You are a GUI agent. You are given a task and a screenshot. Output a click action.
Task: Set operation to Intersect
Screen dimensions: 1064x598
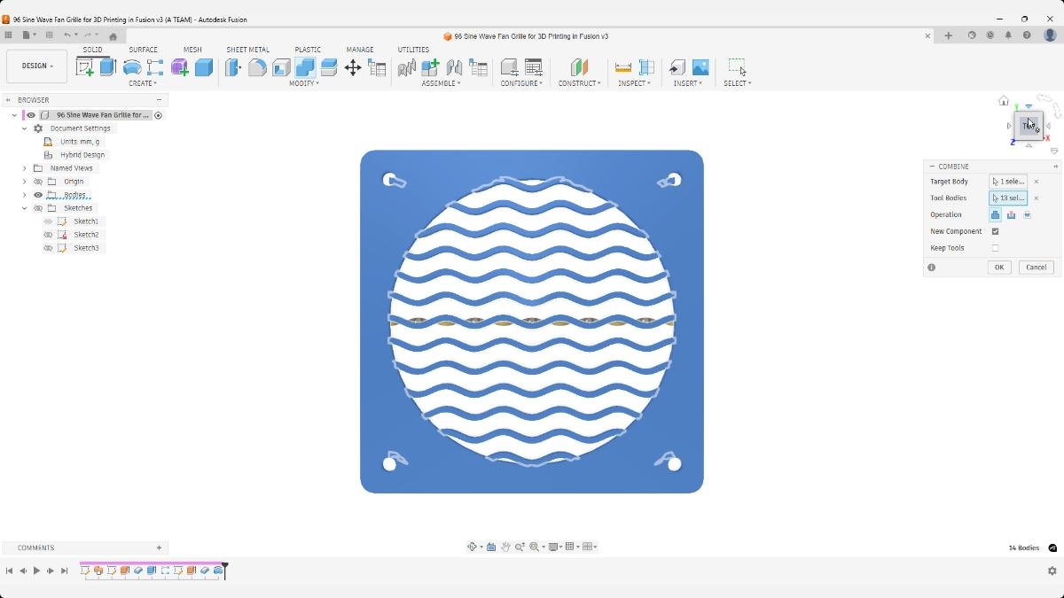[1028, 214]
